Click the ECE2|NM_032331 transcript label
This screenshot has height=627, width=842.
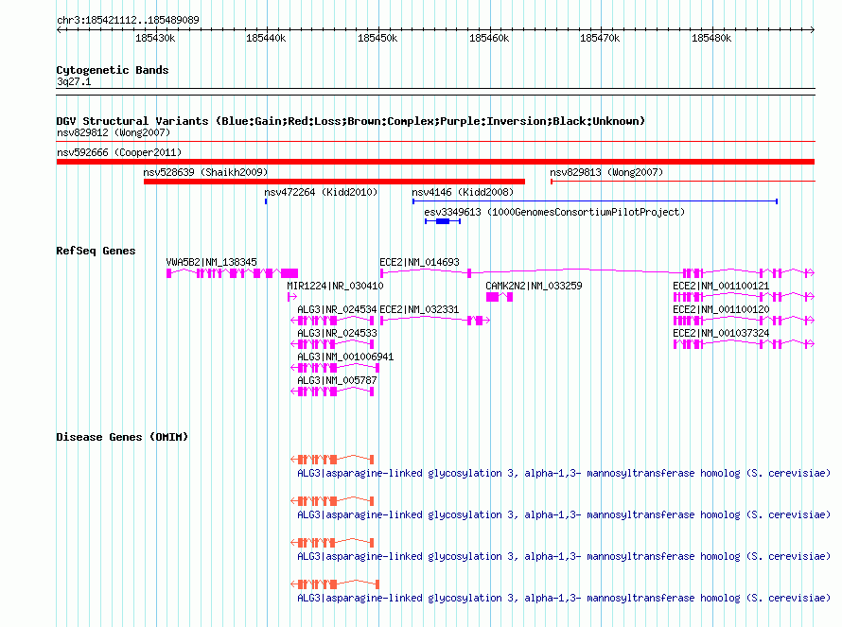(419, 309)
